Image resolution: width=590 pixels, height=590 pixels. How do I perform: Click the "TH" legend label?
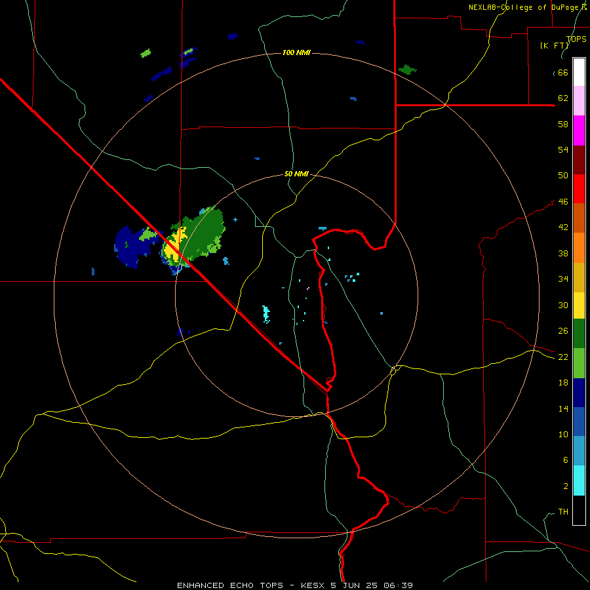(x=563, y=511)
